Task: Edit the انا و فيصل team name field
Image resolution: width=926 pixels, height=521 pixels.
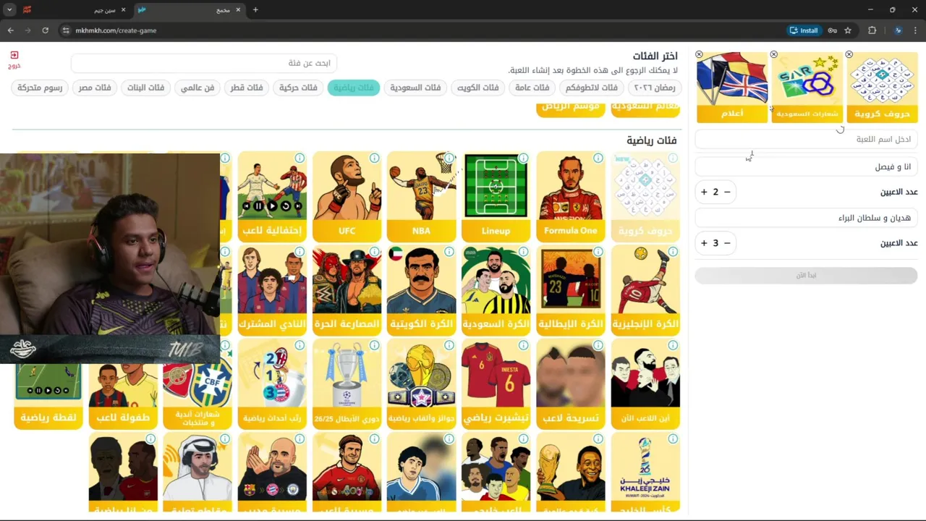Action: coord(806,166)
